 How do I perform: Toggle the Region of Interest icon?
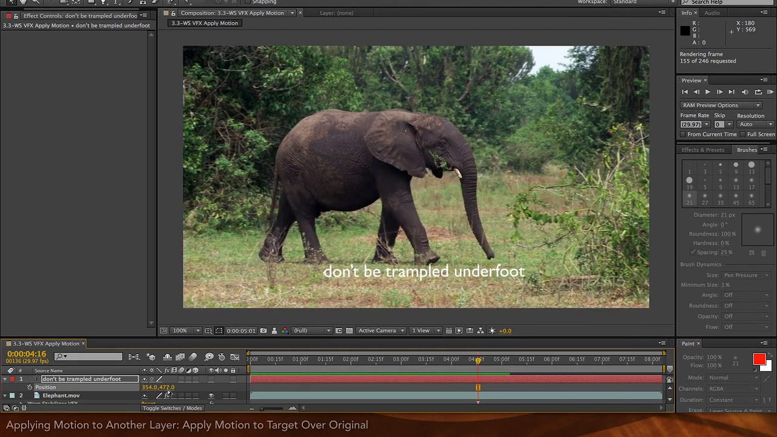[x=339, y=331]
